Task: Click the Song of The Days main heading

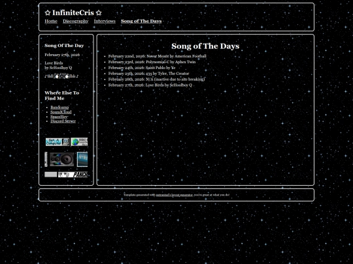Action: click(205, 46)
